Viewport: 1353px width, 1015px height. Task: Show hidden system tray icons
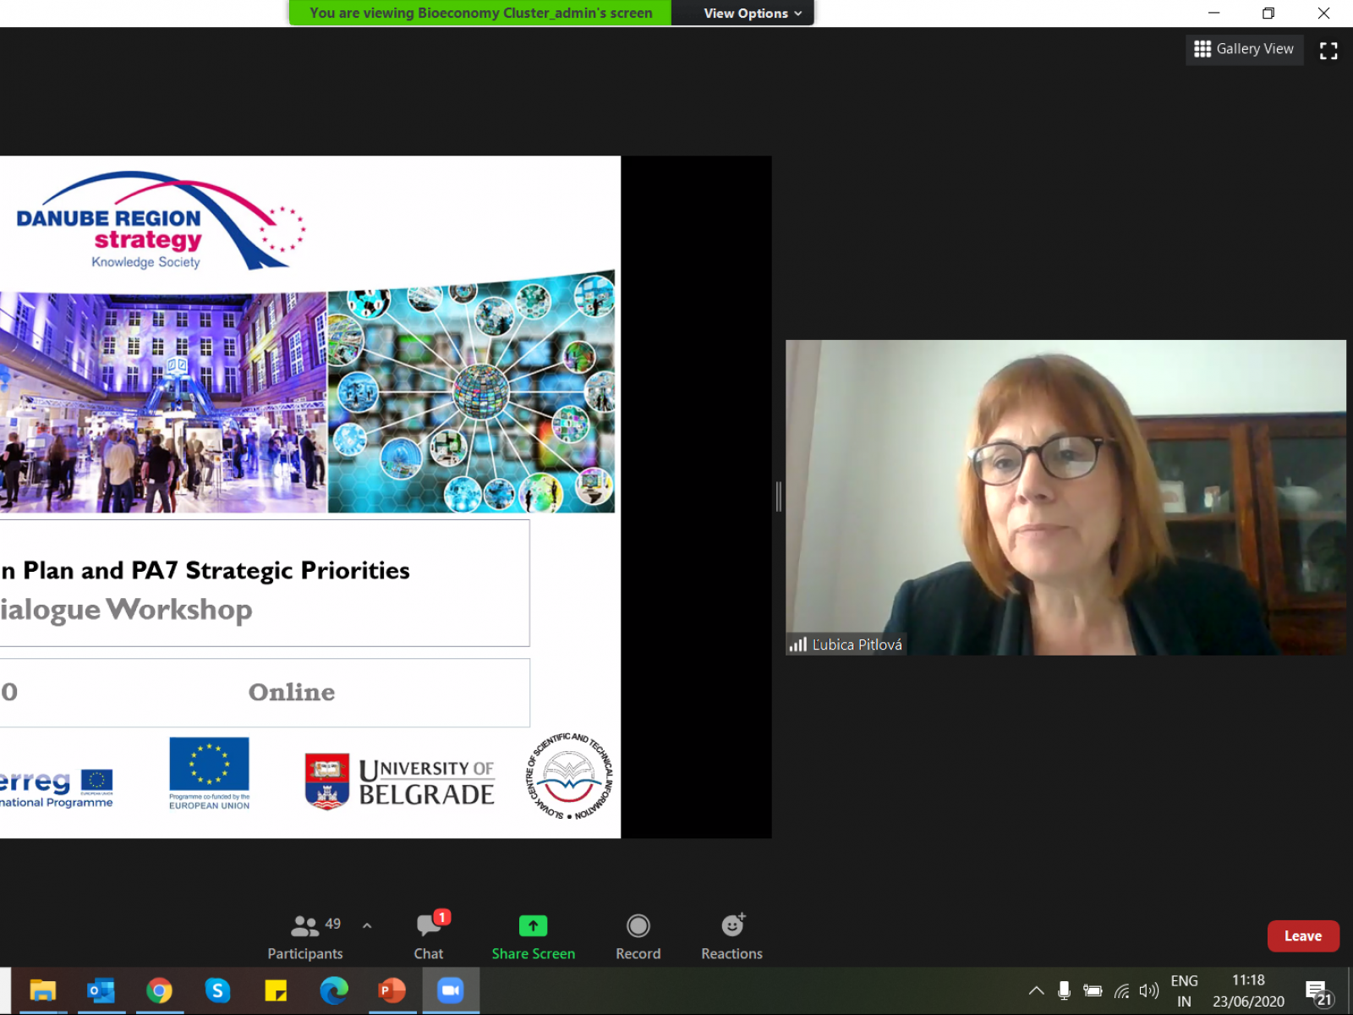click(1036, 990)
